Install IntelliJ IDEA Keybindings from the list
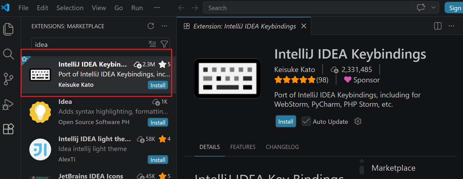 pyautogui.click(x=158, y=85)
